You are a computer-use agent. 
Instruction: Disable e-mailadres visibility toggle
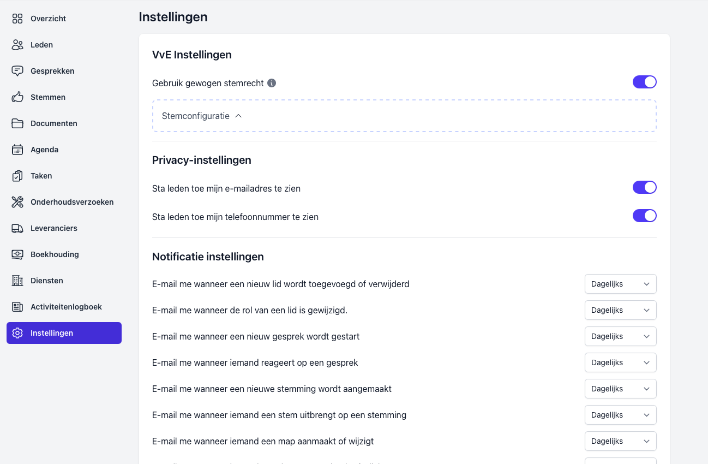click(644, 187)
